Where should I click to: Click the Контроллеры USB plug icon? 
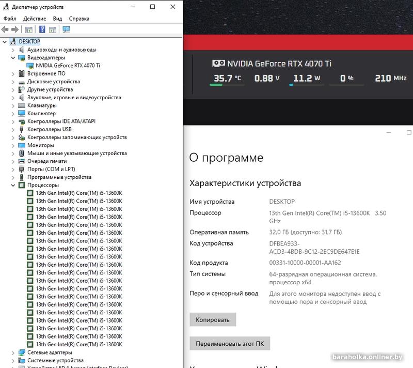pos(22,129)
